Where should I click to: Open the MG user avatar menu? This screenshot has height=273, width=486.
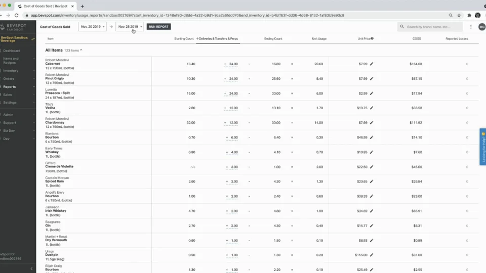click(x=481, y=27)
